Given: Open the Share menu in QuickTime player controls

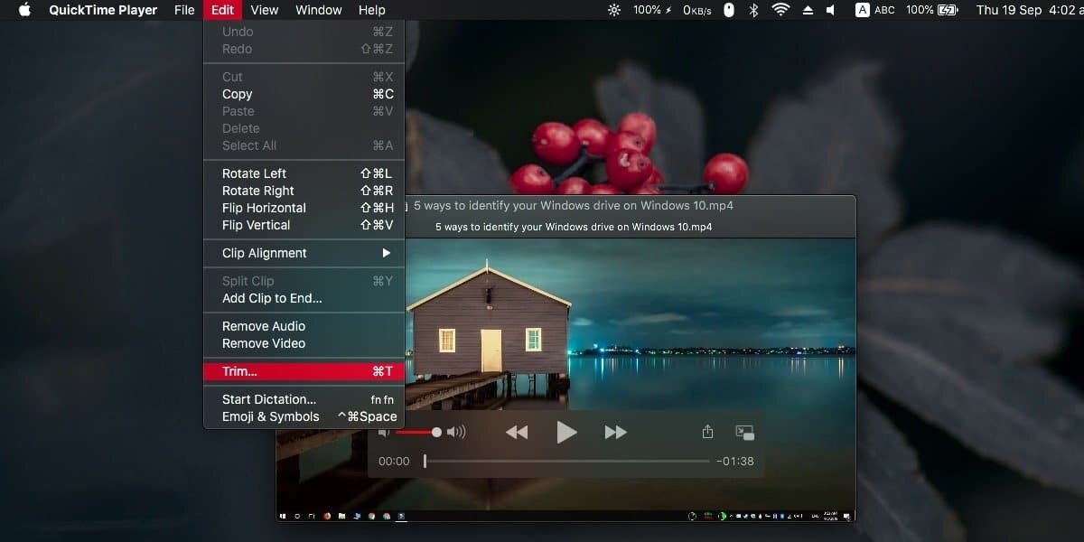Looking at the screenshot, I should (708, 432).
